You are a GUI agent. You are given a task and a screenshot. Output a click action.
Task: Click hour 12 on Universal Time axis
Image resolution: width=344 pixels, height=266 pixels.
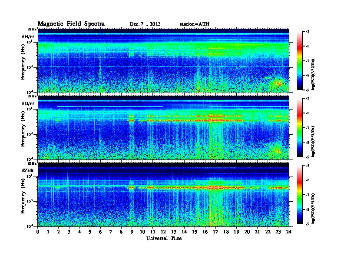163,232
